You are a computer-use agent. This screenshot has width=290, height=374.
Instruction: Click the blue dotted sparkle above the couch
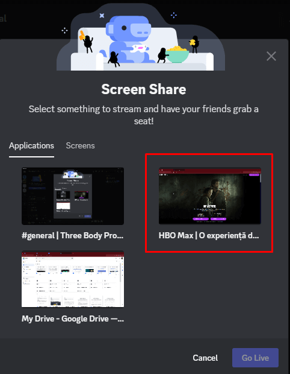coord(174,15)
